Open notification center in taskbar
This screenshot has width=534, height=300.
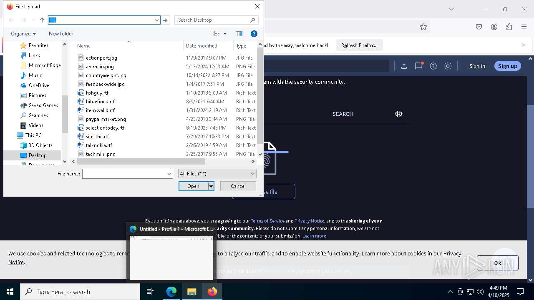tap(520, 292)
